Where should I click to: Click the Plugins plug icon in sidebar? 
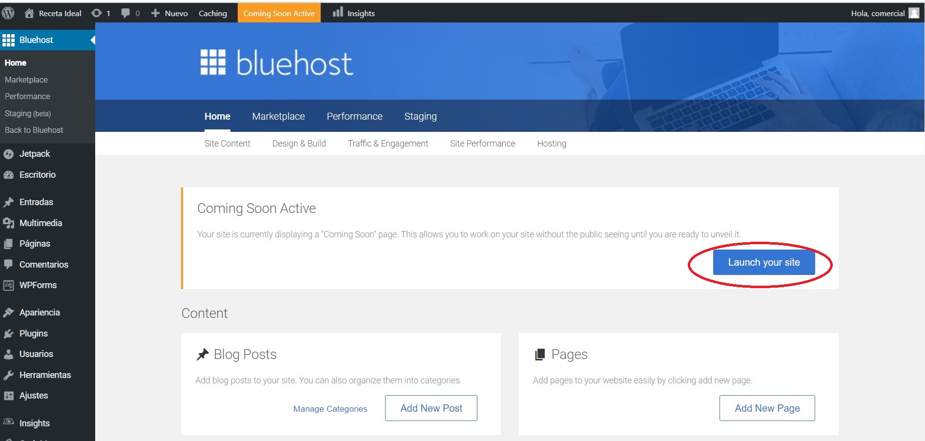coord(8,334)
